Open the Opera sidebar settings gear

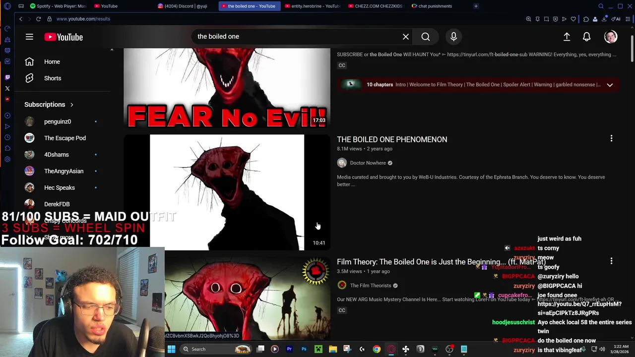[x=7, y=159]
